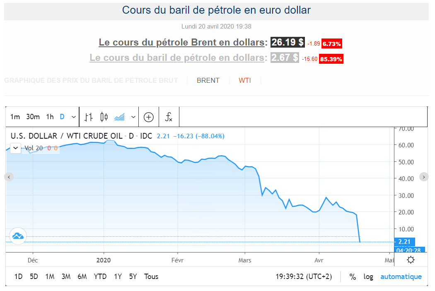Screen dimensions: 435x291
Task: Switch to candlestick chart style
Action: click(104, 117)
